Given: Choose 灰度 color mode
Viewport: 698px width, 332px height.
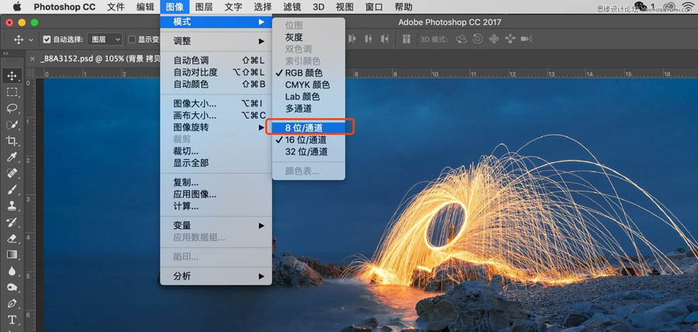Looking at the screenshot, I should [x=309, y=37].
